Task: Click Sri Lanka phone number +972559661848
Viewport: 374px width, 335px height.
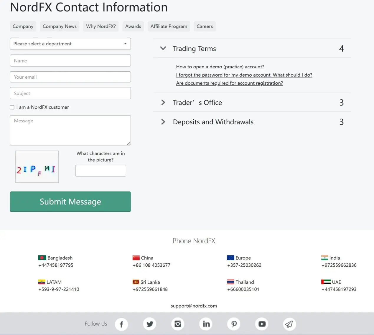Action: tap(150, 289)
